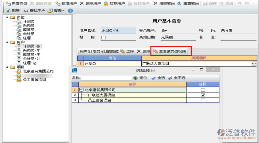Collapse the 用户 tree folder
The image size is (259, 143).
point(7,42)
